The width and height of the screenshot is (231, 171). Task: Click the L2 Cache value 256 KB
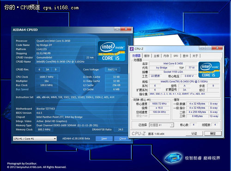pos(116,85)
